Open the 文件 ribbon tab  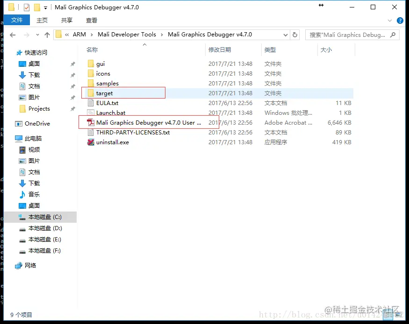[17, 20]
